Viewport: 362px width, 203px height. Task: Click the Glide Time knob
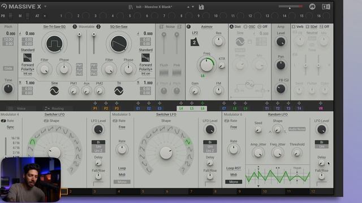pyautogui.click(x=8, y=89)
